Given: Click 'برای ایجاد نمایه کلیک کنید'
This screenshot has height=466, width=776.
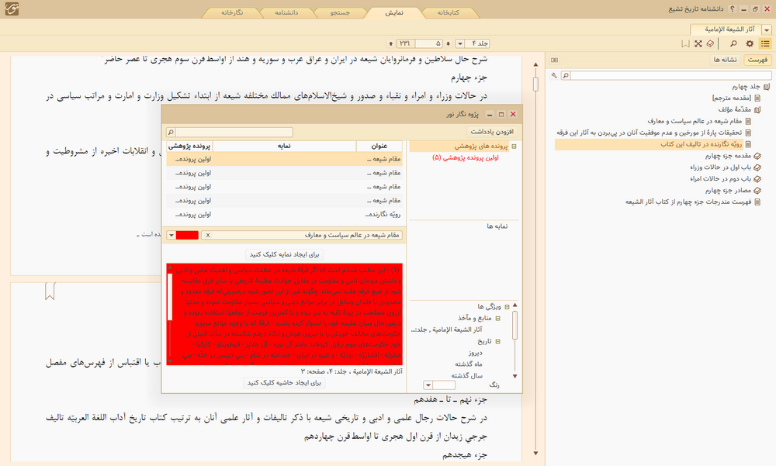Looking at the screenshot, I should [x=284, y=254].
